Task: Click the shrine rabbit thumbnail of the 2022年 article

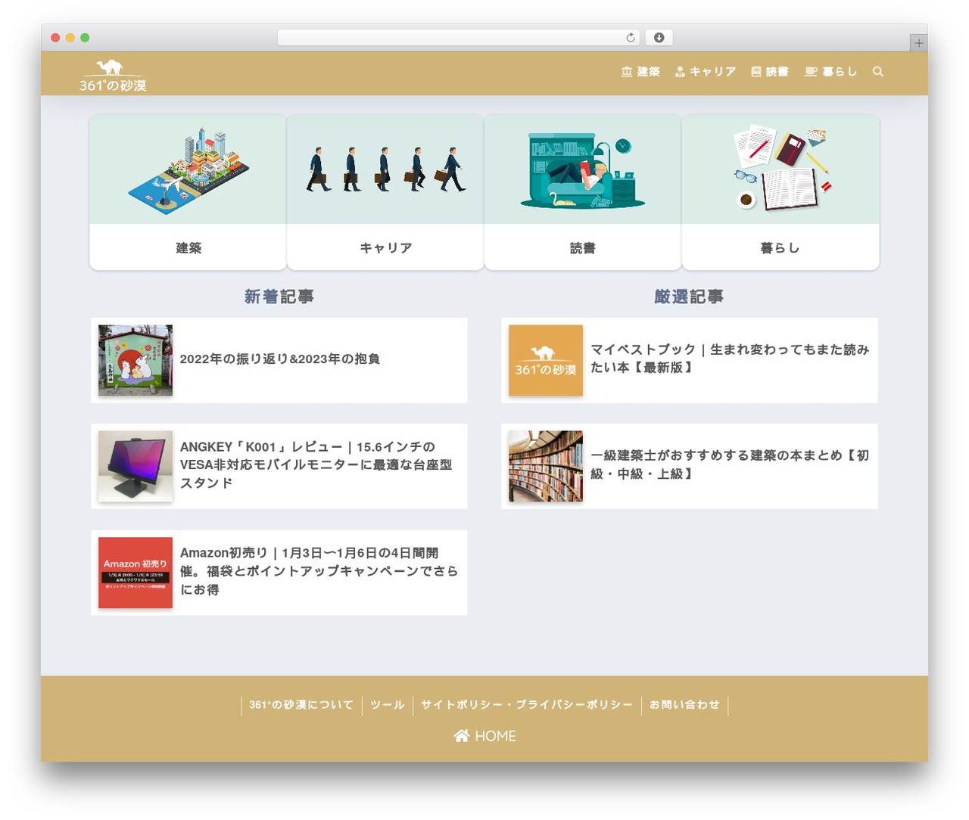Action: pyautogui.click(x=136, y=360)
